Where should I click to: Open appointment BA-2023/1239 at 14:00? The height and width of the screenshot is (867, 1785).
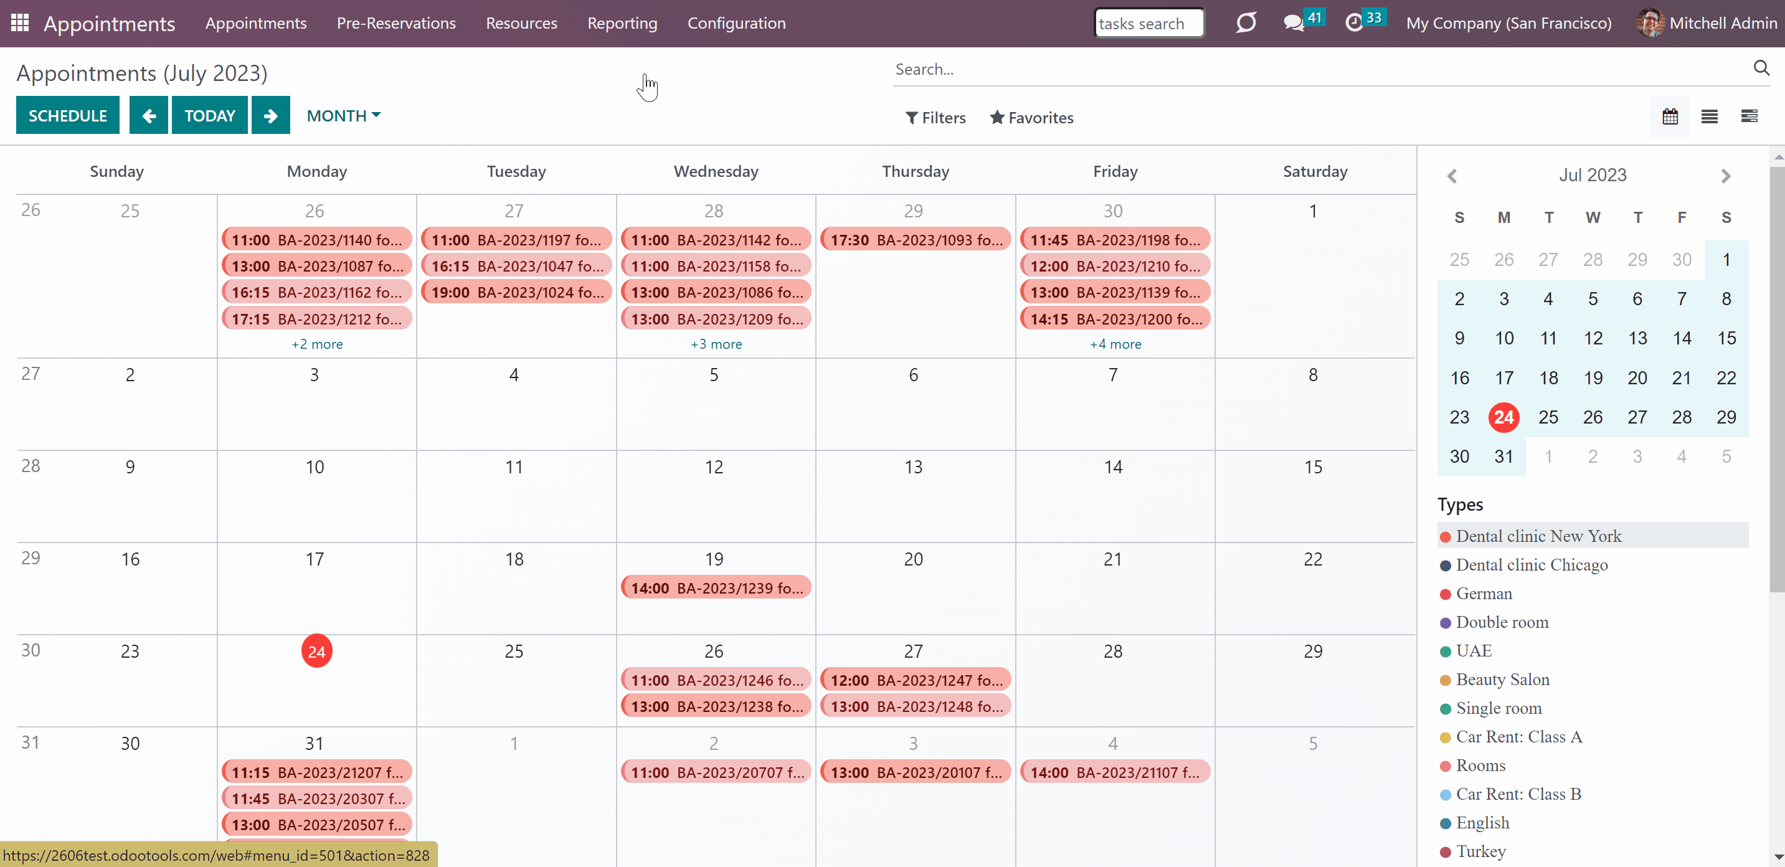point(716,588)
